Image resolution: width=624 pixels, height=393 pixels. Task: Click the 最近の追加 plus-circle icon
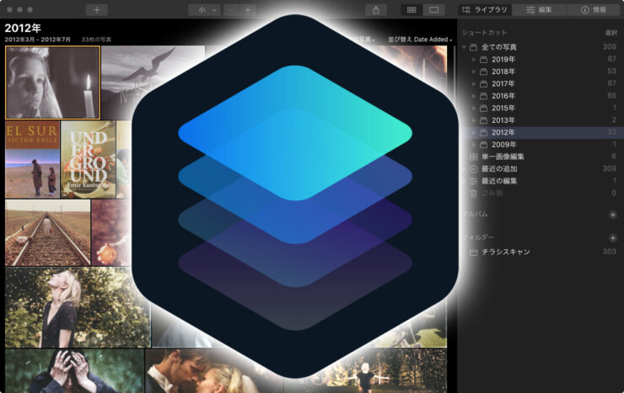[x=474, y=169]
